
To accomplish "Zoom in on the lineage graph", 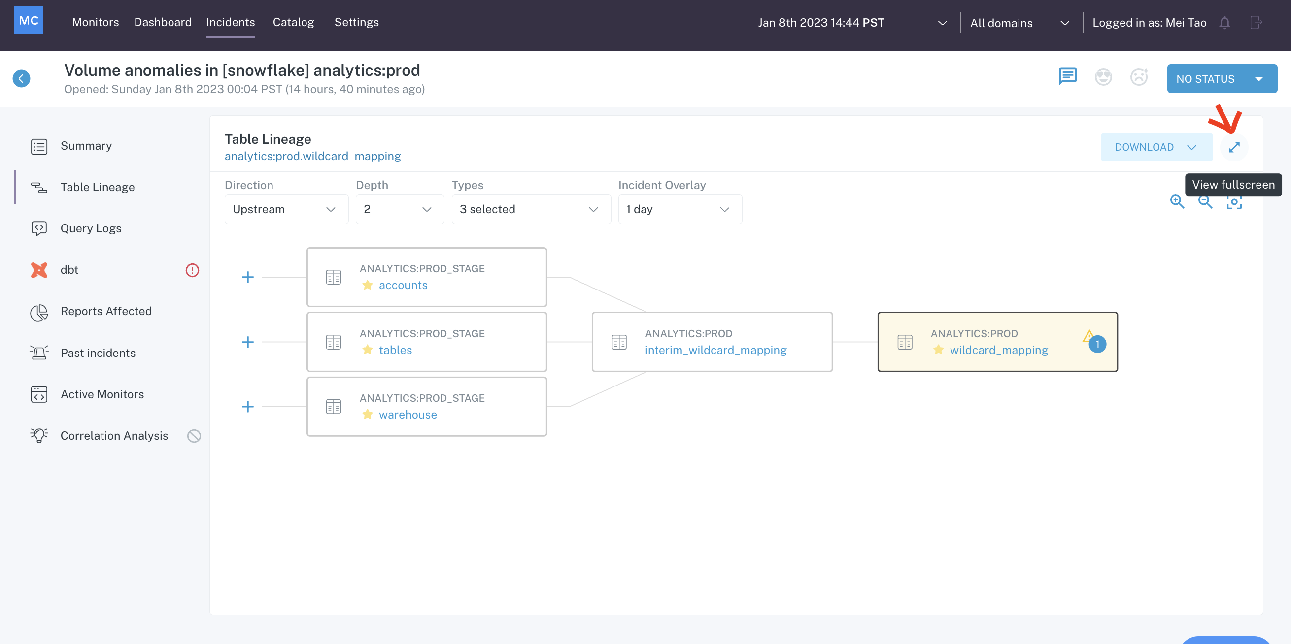I will tap(1177, 202).
